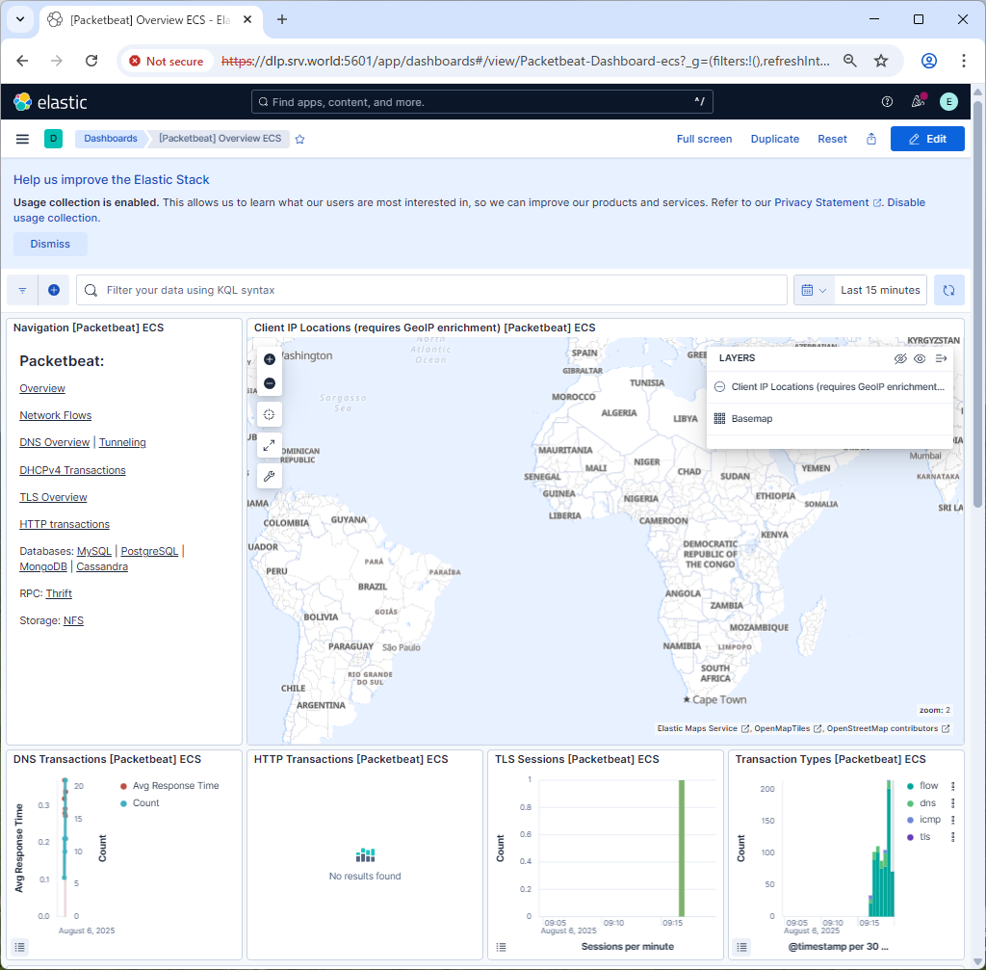Open the date quick menu calendar dropdown
The image size is (986, 970).
(x=814, y=290)
